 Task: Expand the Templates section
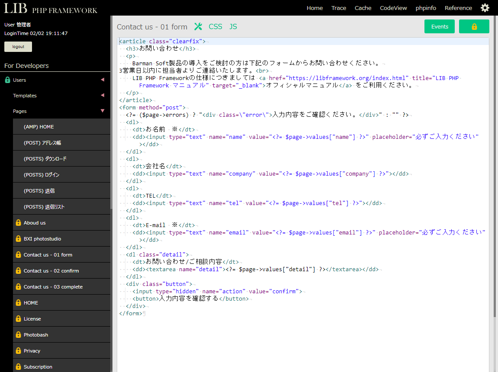(102, 95)
